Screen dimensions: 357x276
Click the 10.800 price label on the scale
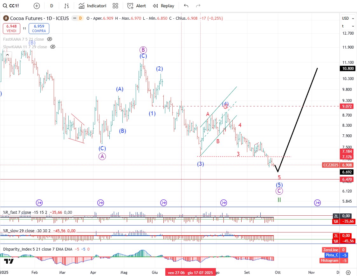click(348, 69)
